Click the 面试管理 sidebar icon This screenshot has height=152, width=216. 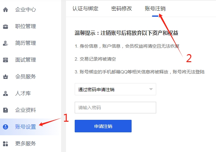pos(5,60)
